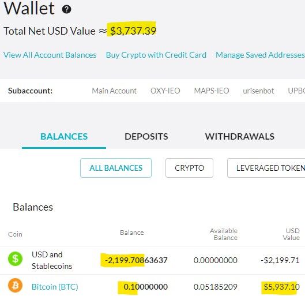The width and height of the screenshot is (305, 296).
Task: Click the Wallet help question mark icon
Action: pos(66,9)
